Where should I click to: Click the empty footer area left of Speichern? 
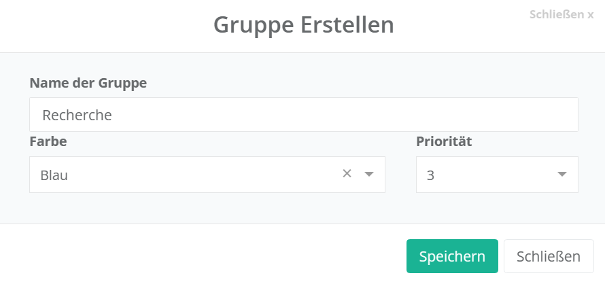(x=204, y=255)
